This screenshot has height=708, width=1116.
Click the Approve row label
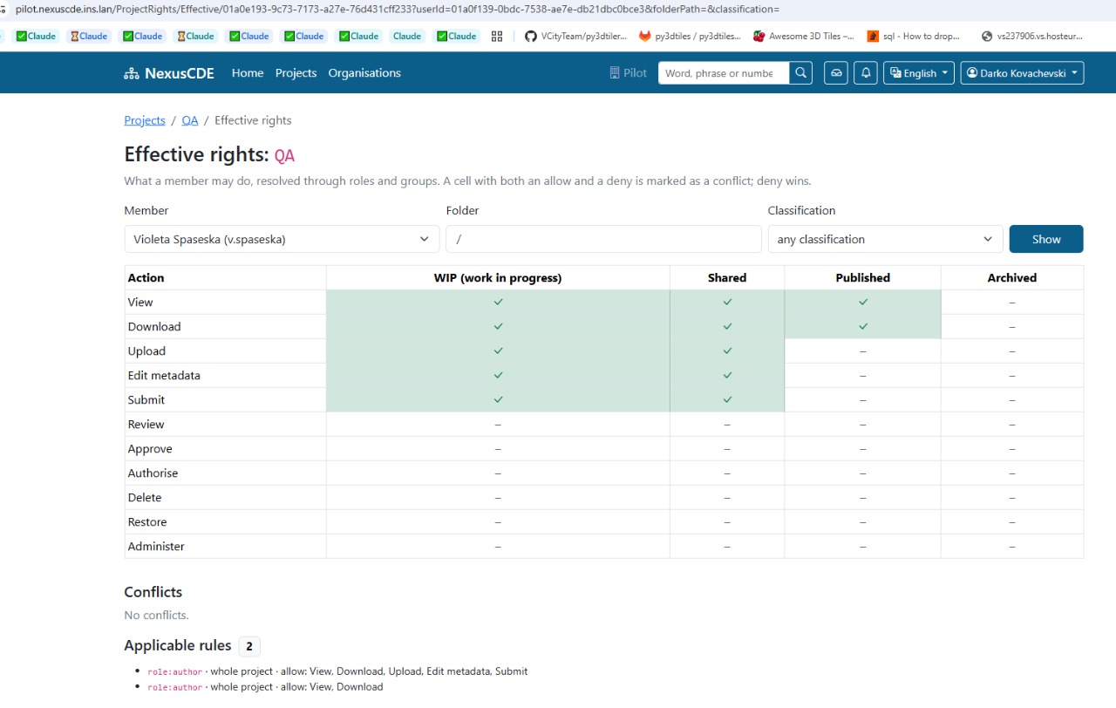tap(150, 449)
